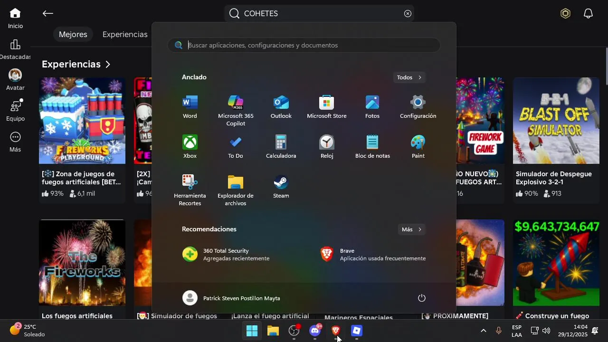Open Discord from taskbar
The image size is (608, 342).
pos(315,331)
